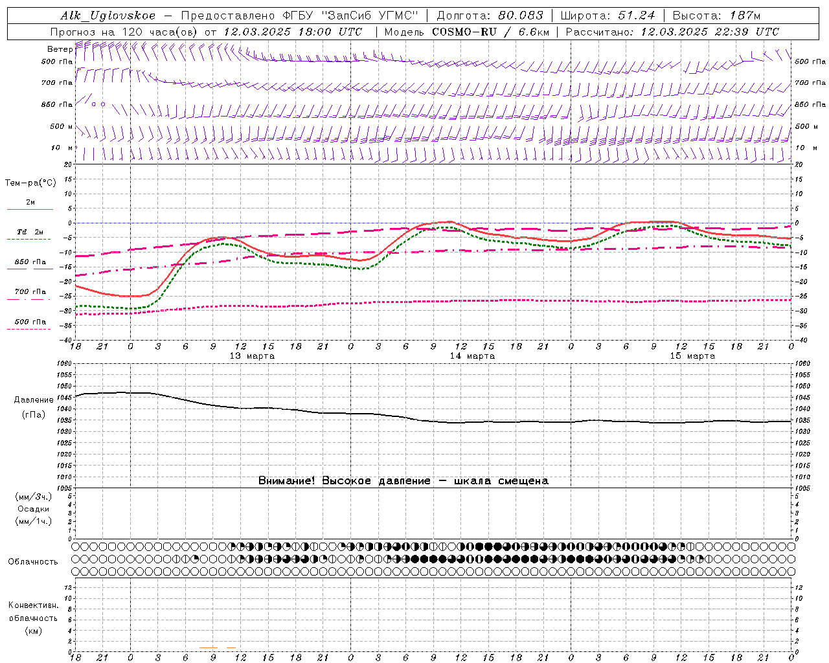The height and width of the screenshot is (663, 829).
Task: Click the calculated time 22:39 UTC
Action: coord(745,32)
